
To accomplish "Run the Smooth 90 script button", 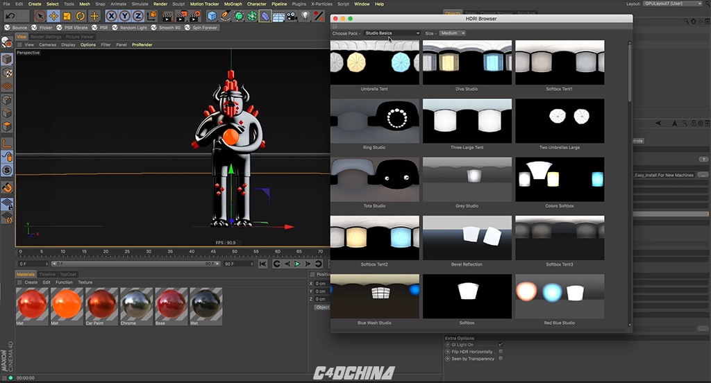I will pyautogui.click(x=166, y=28).
